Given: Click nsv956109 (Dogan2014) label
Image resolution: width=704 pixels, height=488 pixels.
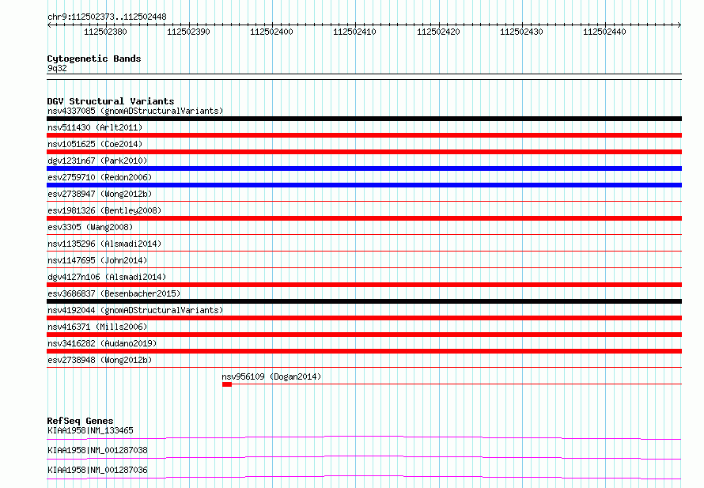Looking at the screenshot, I should (271, 376).
